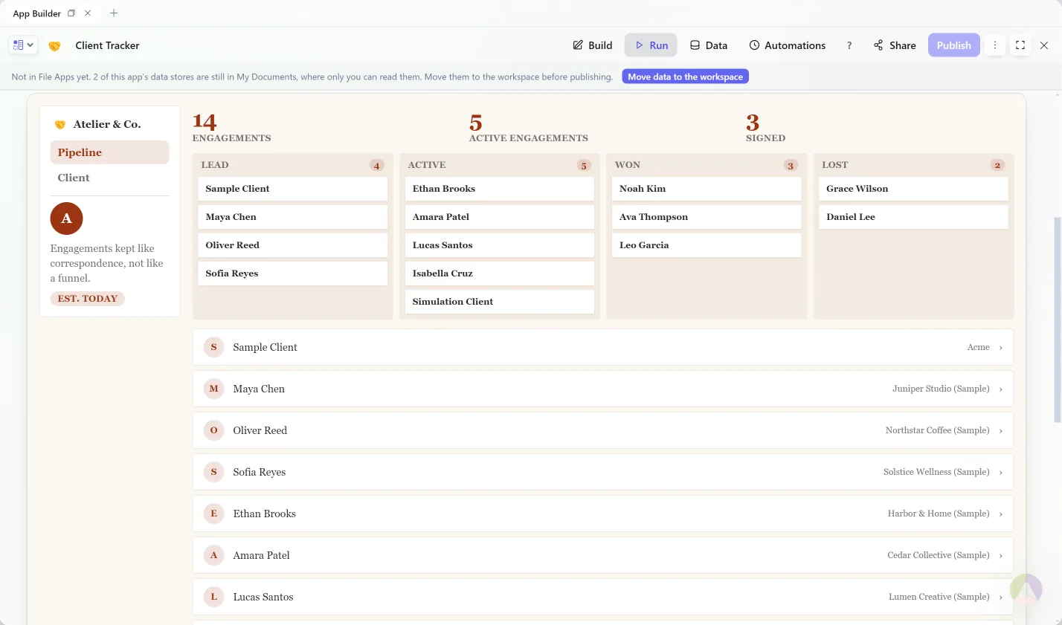Open the Ava Thompson card
The width and height of the screenshot is (1062, 625).
707,217
